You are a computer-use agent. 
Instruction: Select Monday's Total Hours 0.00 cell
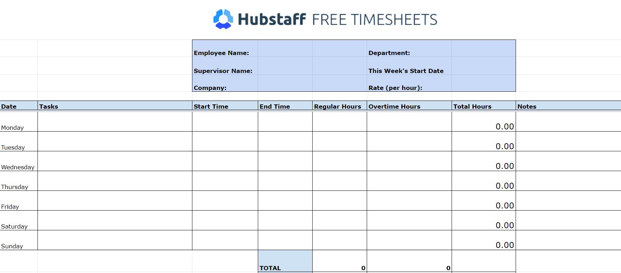tap(484, 122)
